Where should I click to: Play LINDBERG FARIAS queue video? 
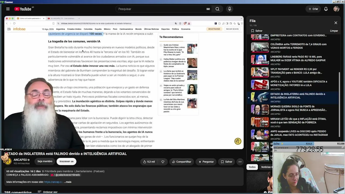point(294,60)
